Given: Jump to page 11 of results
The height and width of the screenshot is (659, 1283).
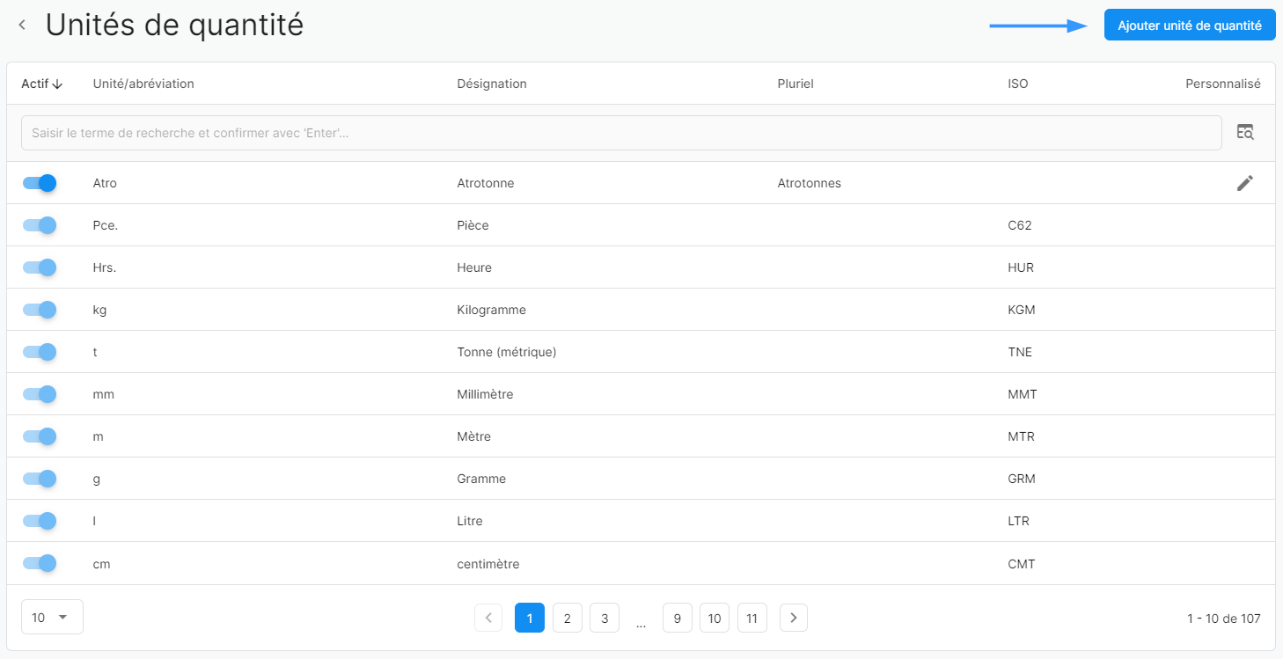Looking at the screenshot, I should tap(751, 618).
